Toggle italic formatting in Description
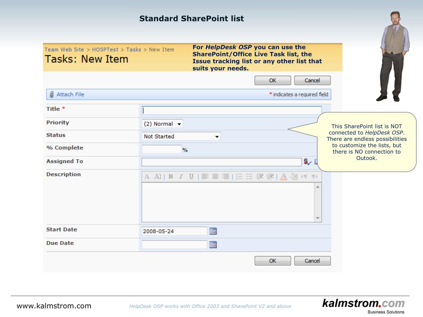423x317 pixels. [181, 177]
